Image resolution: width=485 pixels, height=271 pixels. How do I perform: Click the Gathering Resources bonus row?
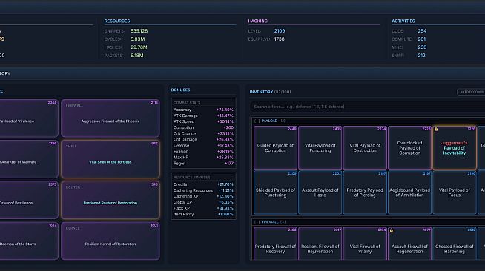click(203, 190)
